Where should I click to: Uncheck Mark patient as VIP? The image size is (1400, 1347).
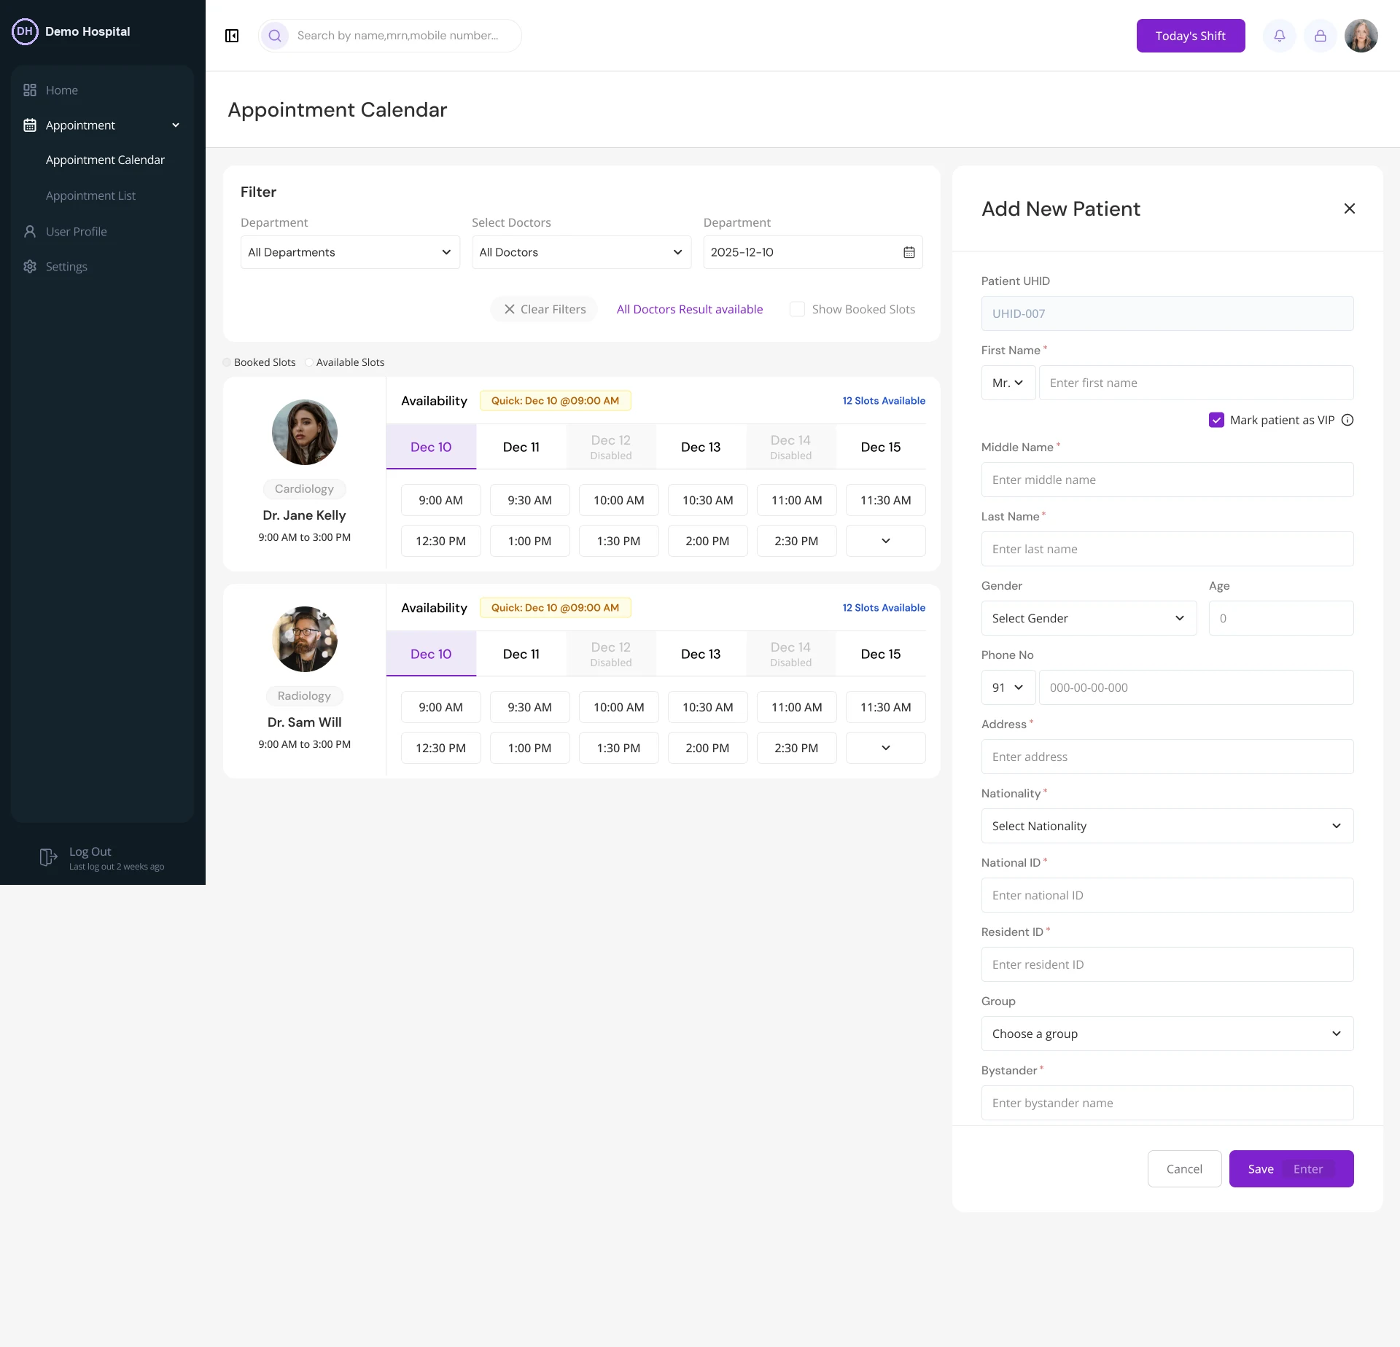(x=1216, y=420)
